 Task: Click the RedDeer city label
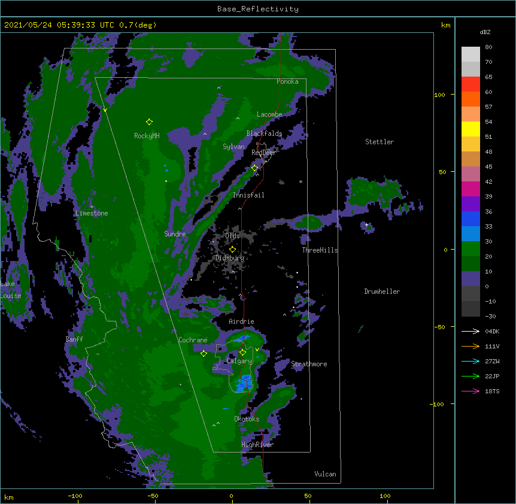[x=263, y=153]
